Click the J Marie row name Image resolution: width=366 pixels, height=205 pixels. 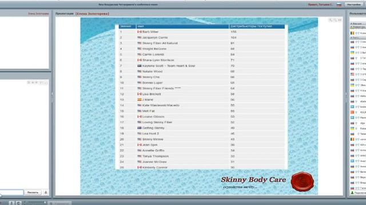(148, 100)
